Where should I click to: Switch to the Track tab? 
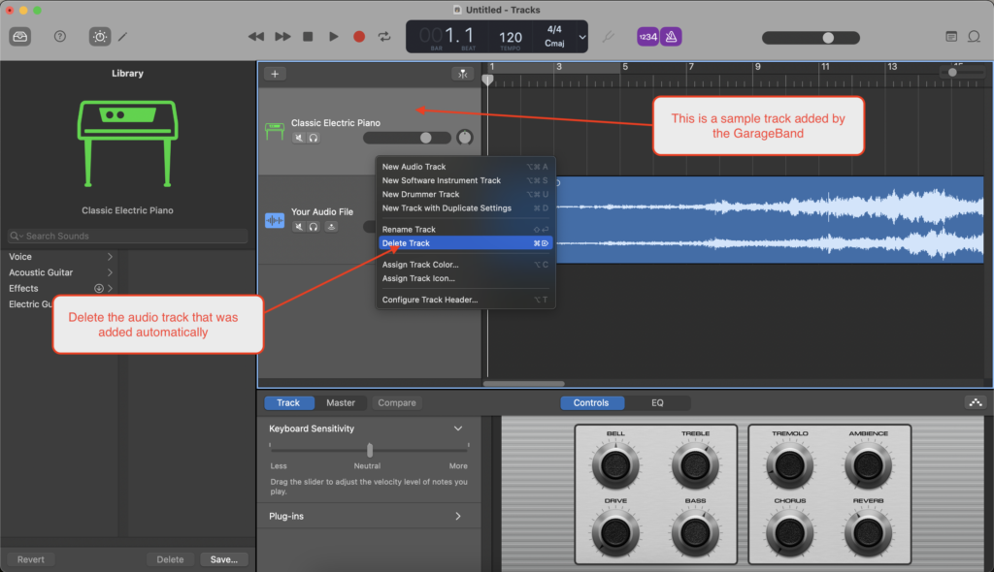click(288, 403)
